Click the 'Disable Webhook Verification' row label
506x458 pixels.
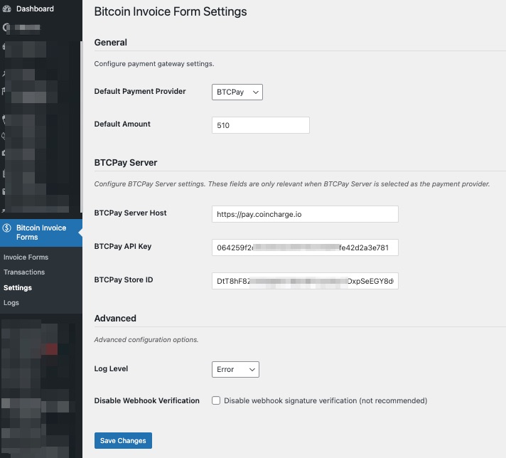point(146,401)
